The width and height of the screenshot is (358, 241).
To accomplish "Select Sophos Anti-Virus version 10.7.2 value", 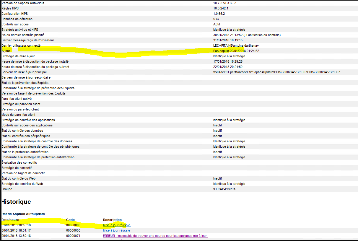I will 224,3.
